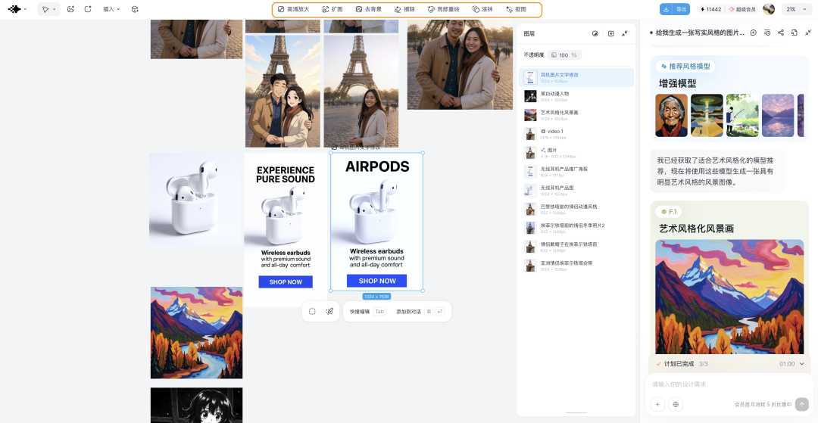Image resolution: width=818 pixels, height=423 pixels.
Task: Click the plus attach button in chat input
Action: [x=658, y=404]
